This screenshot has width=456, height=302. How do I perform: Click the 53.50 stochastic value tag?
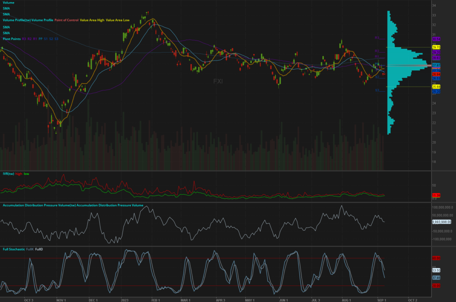pyautogui.click(x=436, y=270)
